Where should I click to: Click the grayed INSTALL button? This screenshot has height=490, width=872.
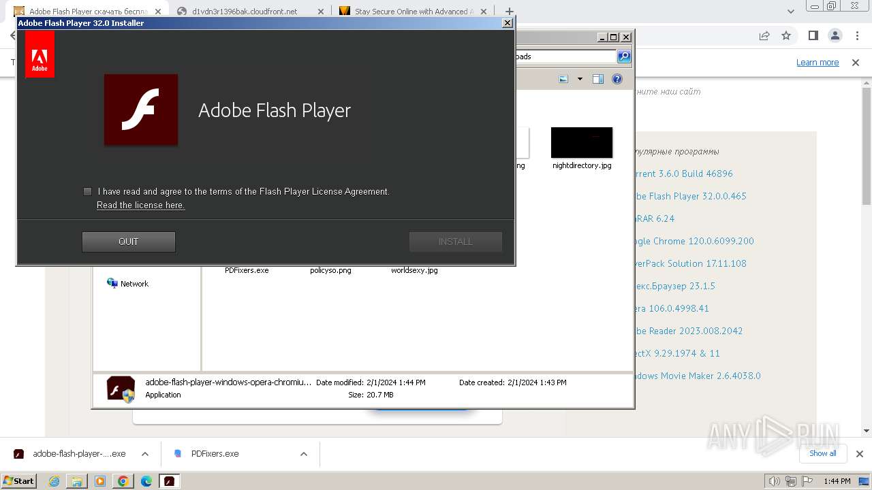[x=456, y=242]
